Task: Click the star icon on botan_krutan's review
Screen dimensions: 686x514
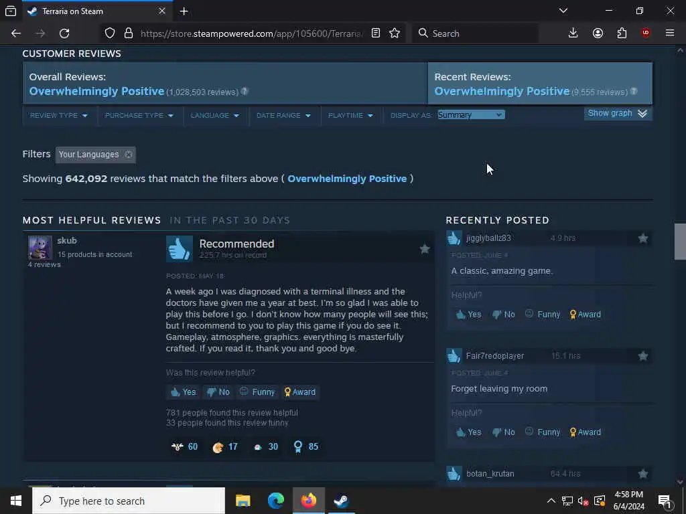Action: pyautogui.click(x=642, y=474)
